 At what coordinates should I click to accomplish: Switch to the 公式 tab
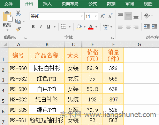tap(93, 4)
